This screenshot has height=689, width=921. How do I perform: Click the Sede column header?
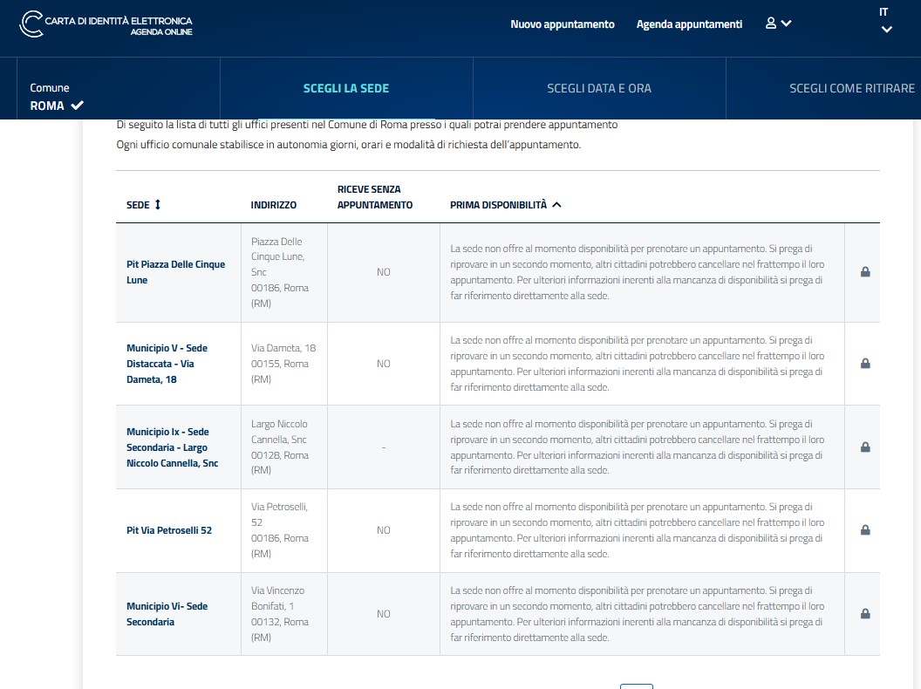pyautogui.click(x=138, y=204)
